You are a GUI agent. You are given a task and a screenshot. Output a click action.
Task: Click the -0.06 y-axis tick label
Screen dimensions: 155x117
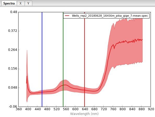coord(13,106)
